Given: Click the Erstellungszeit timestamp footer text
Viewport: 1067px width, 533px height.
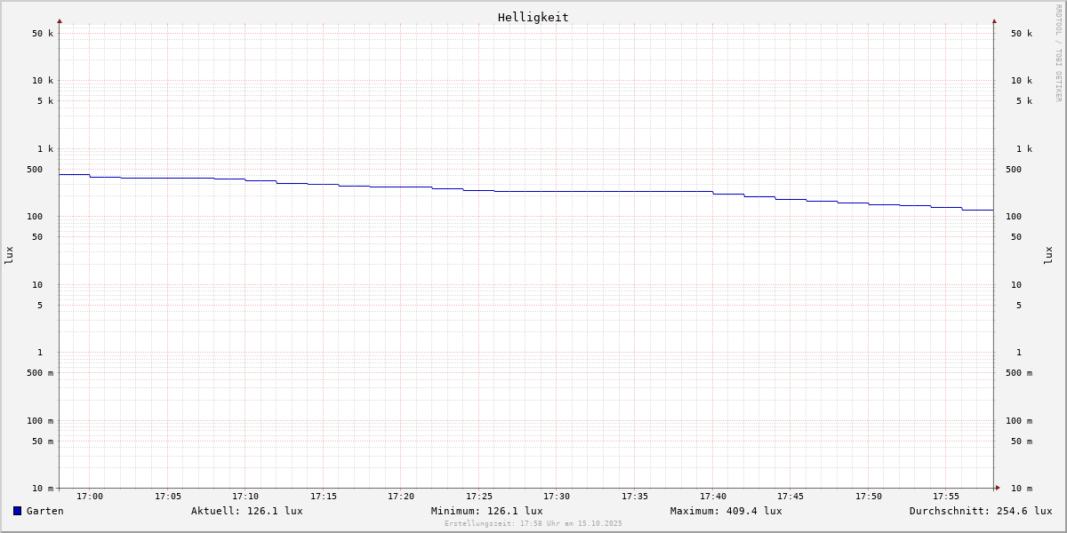Looking at the screenshot, I should [x=533, y=524].
